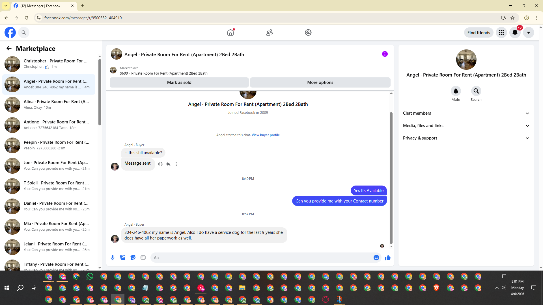Attach a photo with the image icon
Image resolution: width=543 pixels, height=305 pixels.
[x=123, y=258]
